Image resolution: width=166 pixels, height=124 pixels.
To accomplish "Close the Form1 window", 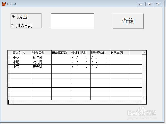I will click(158, 4).
